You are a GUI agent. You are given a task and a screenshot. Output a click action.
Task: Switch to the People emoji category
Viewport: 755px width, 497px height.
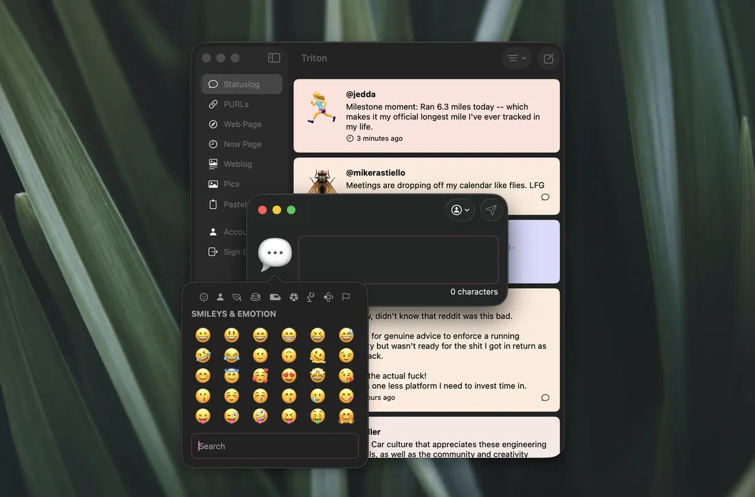220,297
